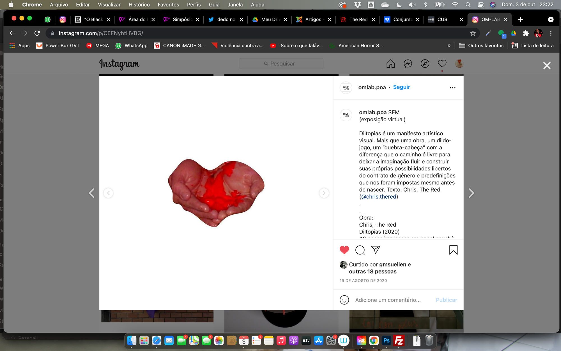Screen dimensions: 561x351
Task: Open the Histórico menu
Action: (139, 4)
